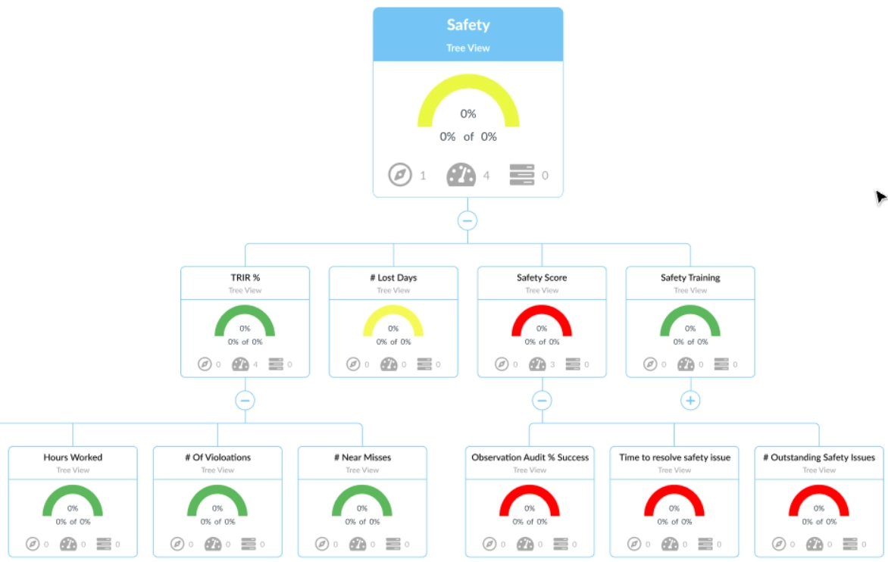Collapse the TRIR % branch
Screen dimensions: 888x562
coord(245,401)
